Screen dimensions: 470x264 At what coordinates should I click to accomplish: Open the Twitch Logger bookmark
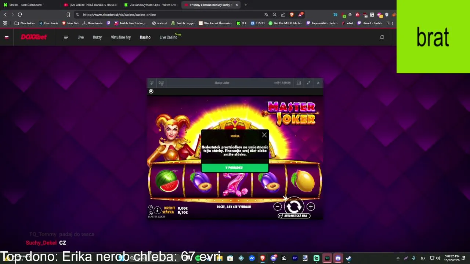(183, 23)
